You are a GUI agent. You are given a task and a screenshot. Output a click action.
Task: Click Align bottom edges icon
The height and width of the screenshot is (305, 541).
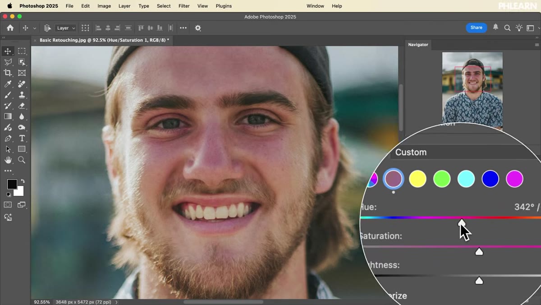tap(160, 28)
